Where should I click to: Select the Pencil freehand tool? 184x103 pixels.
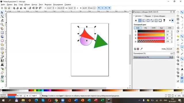(2, 53)
